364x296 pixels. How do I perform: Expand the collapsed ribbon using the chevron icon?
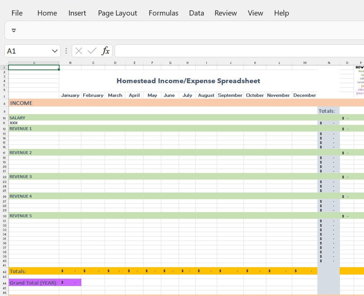click(x=14, y=30)
